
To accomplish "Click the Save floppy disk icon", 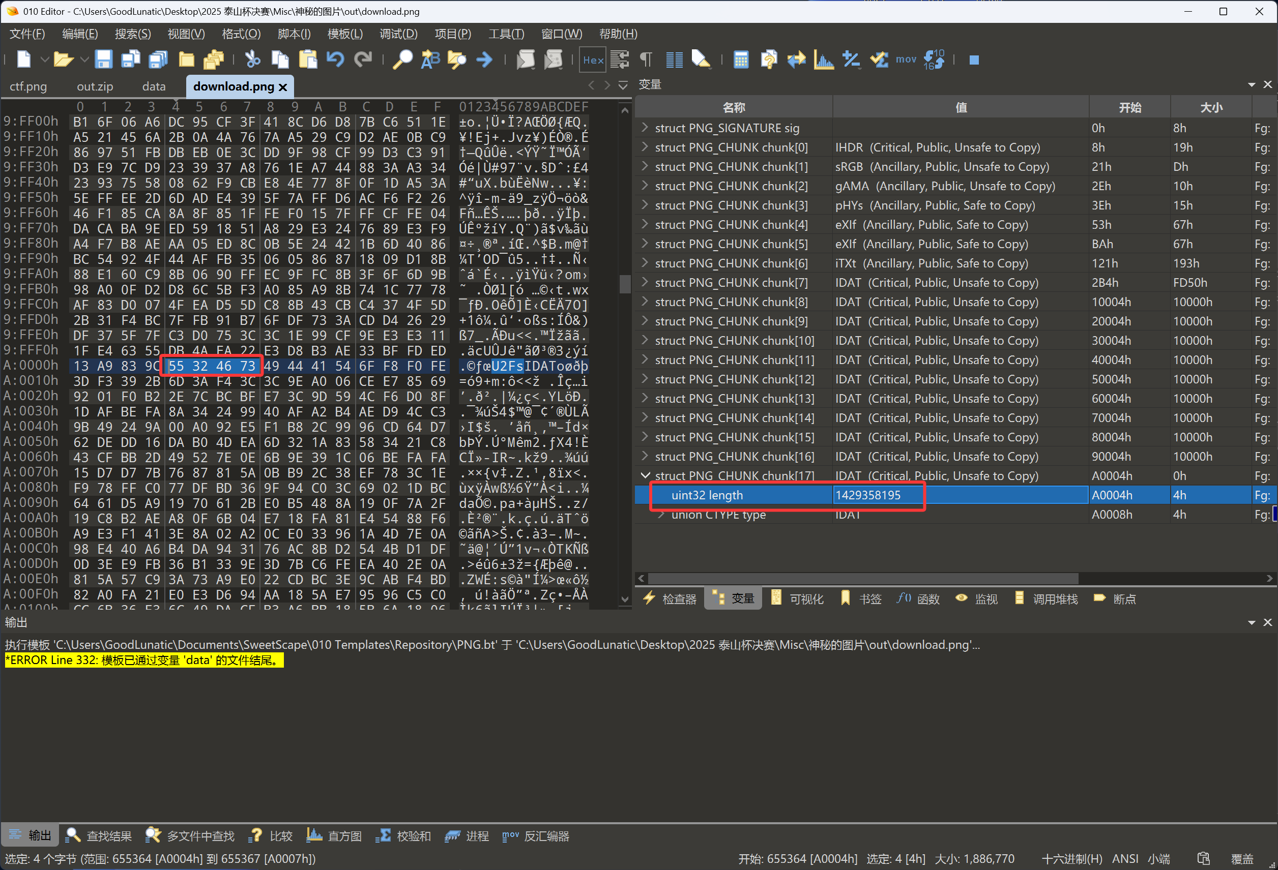I will pyautogui.click(x=103, y=59).
